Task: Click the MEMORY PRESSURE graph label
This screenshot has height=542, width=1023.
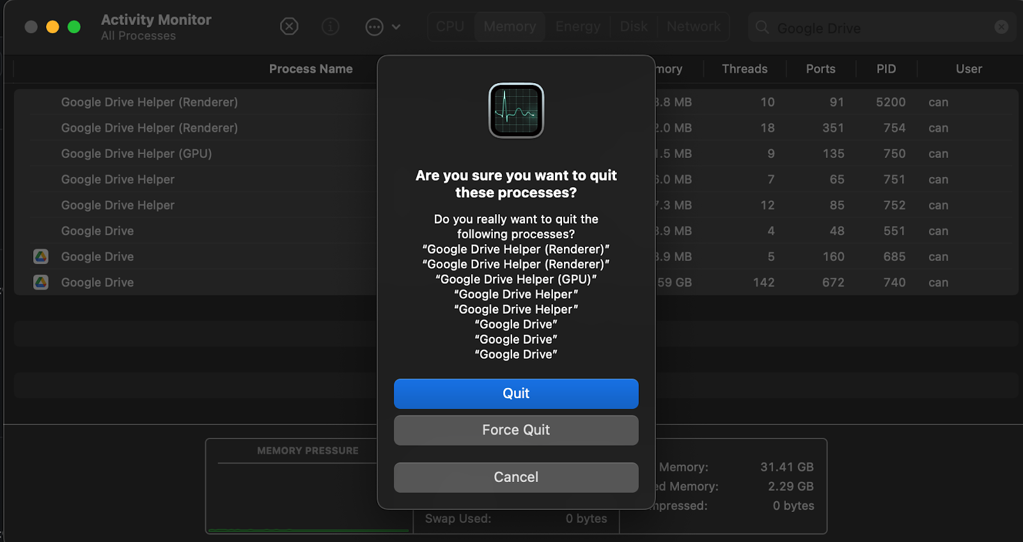Action: [x=308, y=451]
